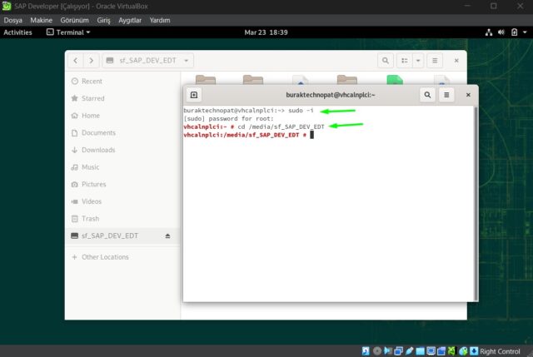
Task: Open the Giriş menu in VirtualBox
Action: pyautogui.click(x=103, y=20)
